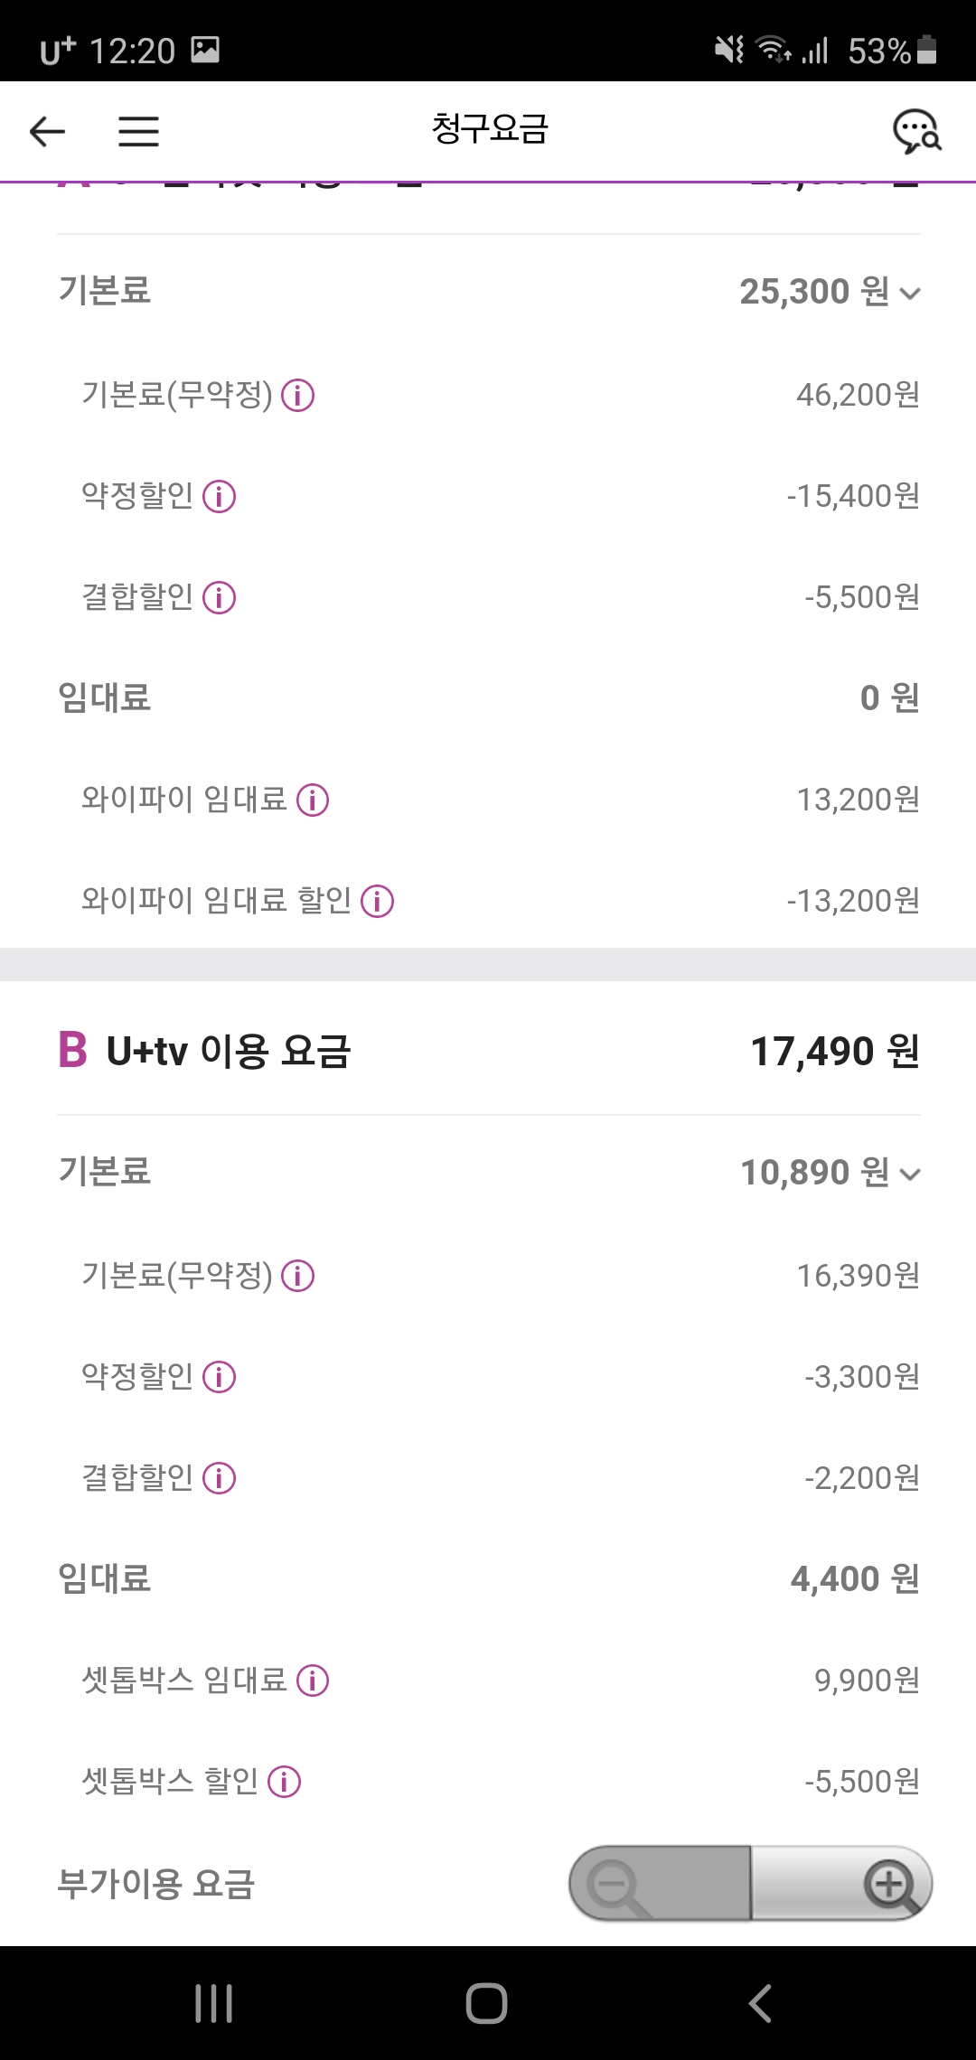Image resolution: width=976 pixels, height=2060 pixels.
Task: Collapse the 10,890 원 기본료 section
Action: pyautogui.click(x=910, y=1174)
